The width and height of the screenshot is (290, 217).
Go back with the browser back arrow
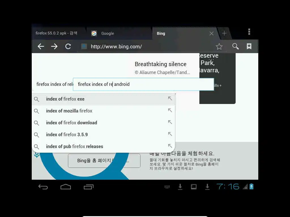point(41,46)
